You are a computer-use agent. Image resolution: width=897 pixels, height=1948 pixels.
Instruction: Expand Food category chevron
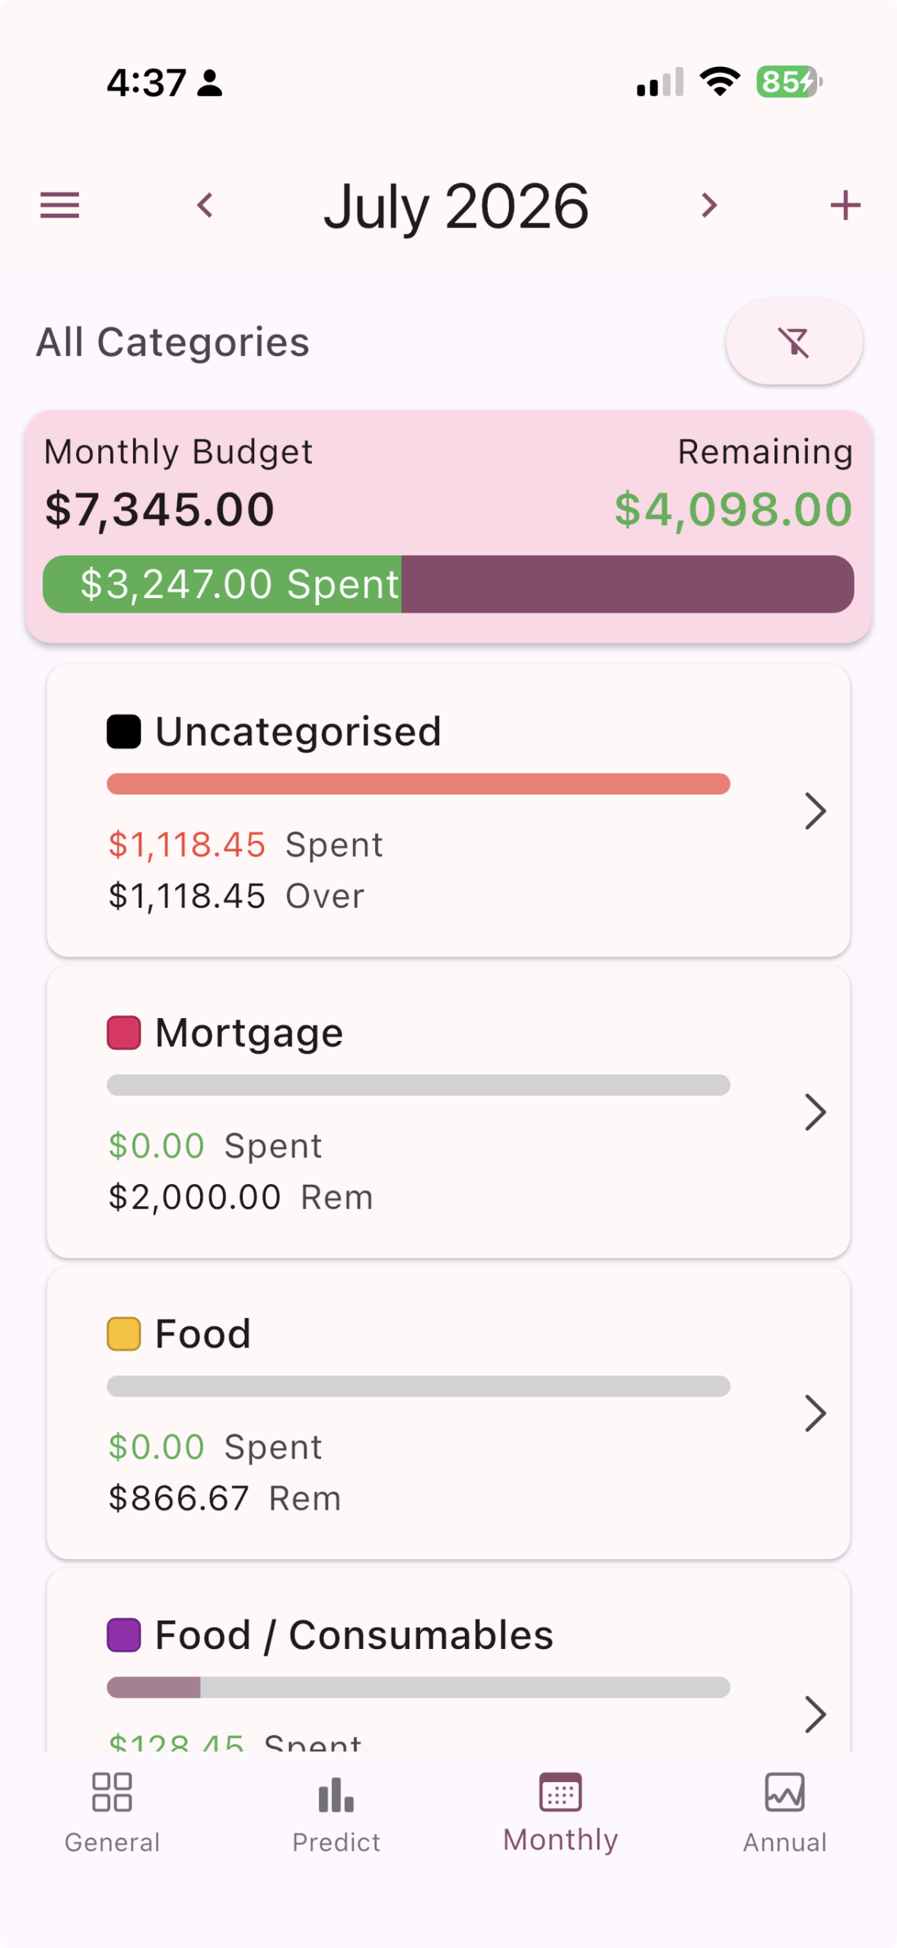click(x=815, y=1413)
